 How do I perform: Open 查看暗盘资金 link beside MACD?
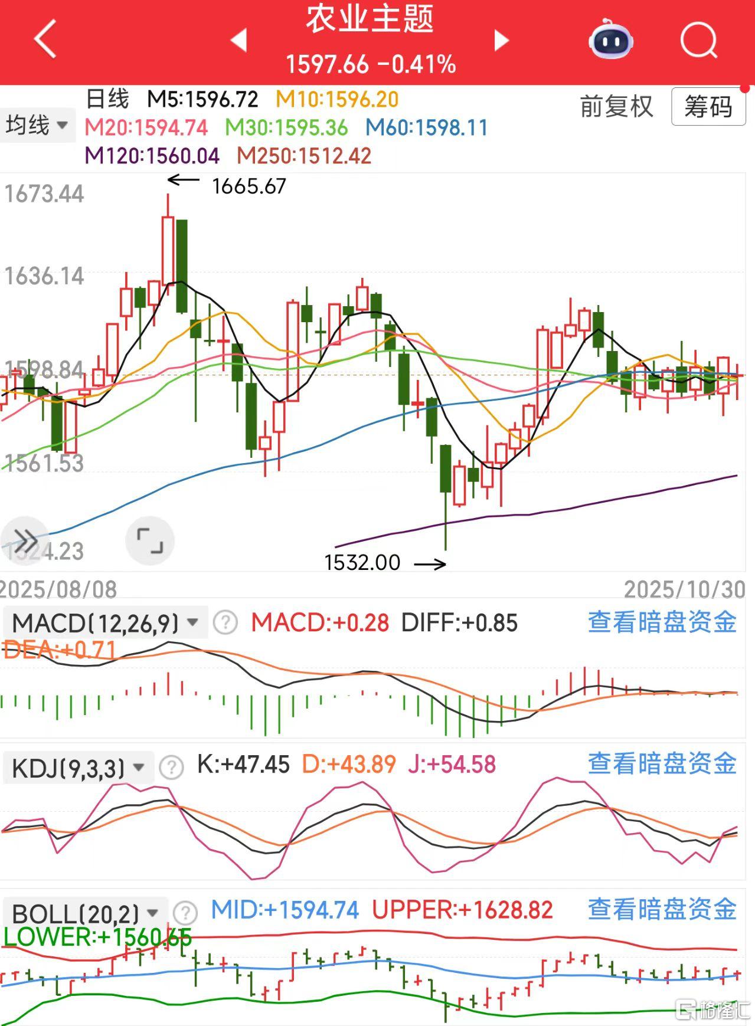coord(662,622)
